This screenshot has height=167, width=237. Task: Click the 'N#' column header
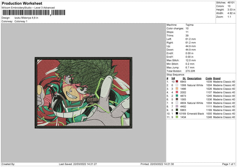pos(173,78)
